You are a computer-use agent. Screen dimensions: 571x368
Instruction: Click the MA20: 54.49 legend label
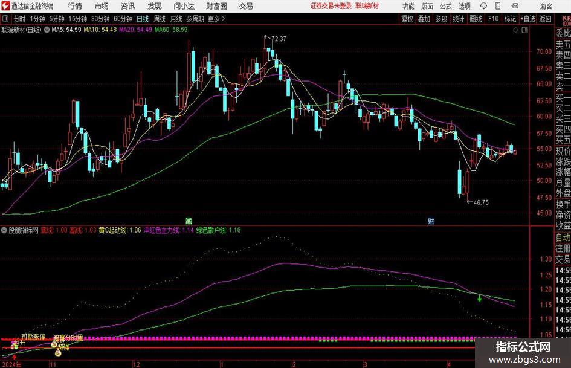pos(135,30)
